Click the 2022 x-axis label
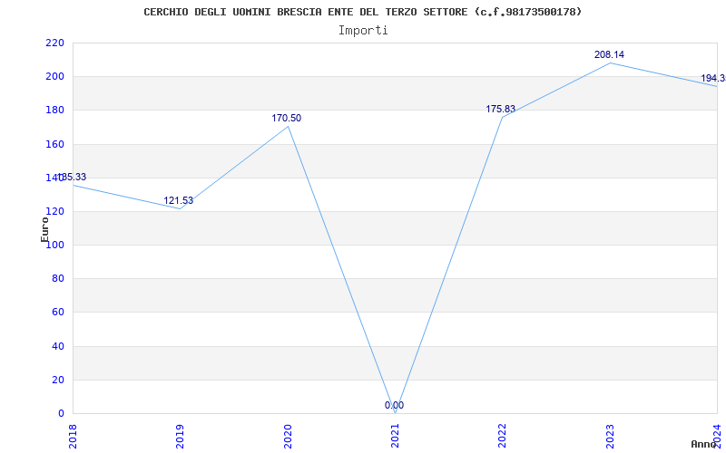Viewport: 726px width, 453px height. (x=503, y=436)
